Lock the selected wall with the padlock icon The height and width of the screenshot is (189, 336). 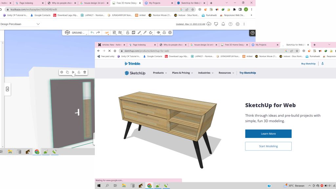79,73
